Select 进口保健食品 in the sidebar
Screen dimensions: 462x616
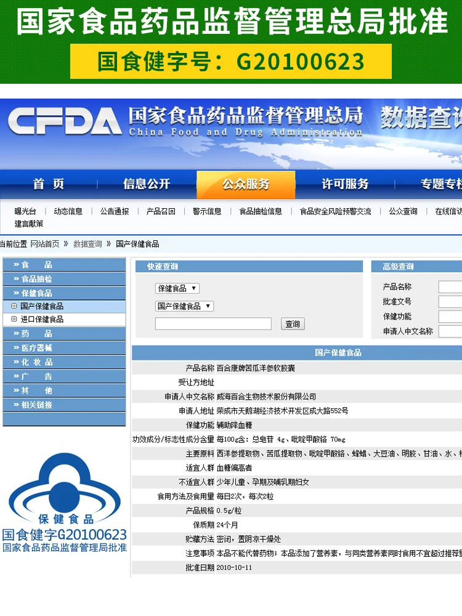64,319
